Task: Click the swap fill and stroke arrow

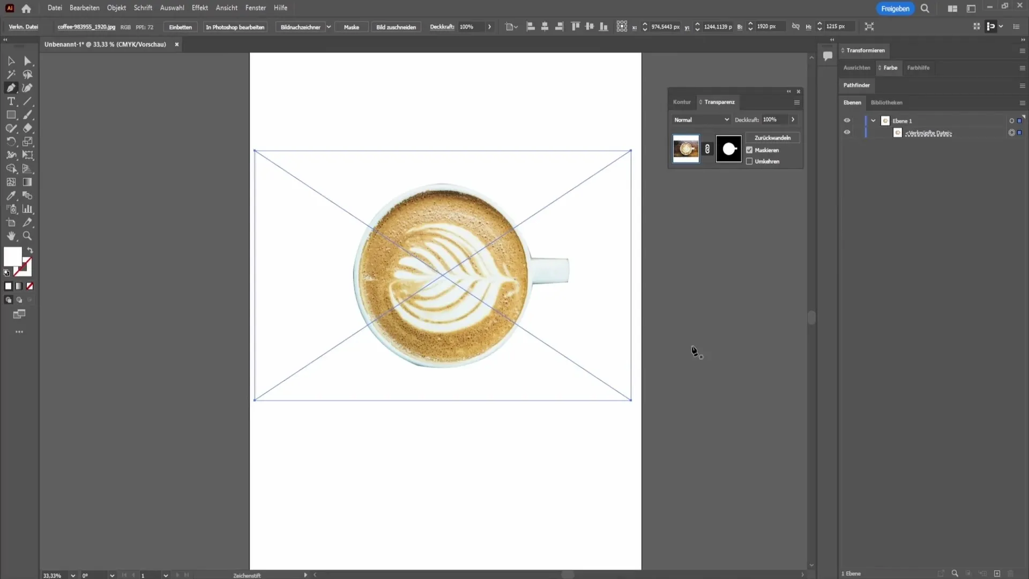Action: click(30, 250)
